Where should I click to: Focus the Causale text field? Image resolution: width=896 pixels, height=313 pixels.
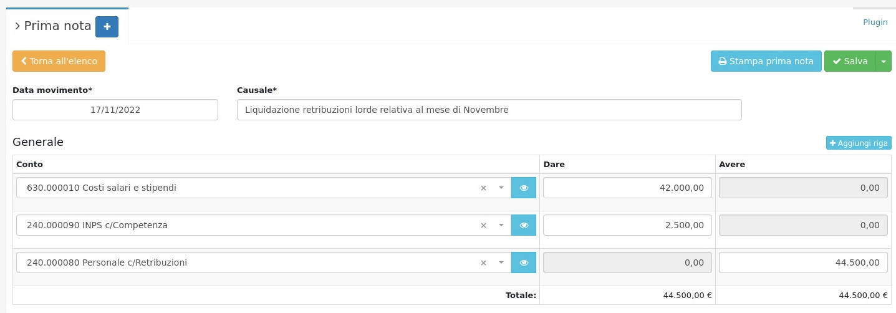click(489, 110)
